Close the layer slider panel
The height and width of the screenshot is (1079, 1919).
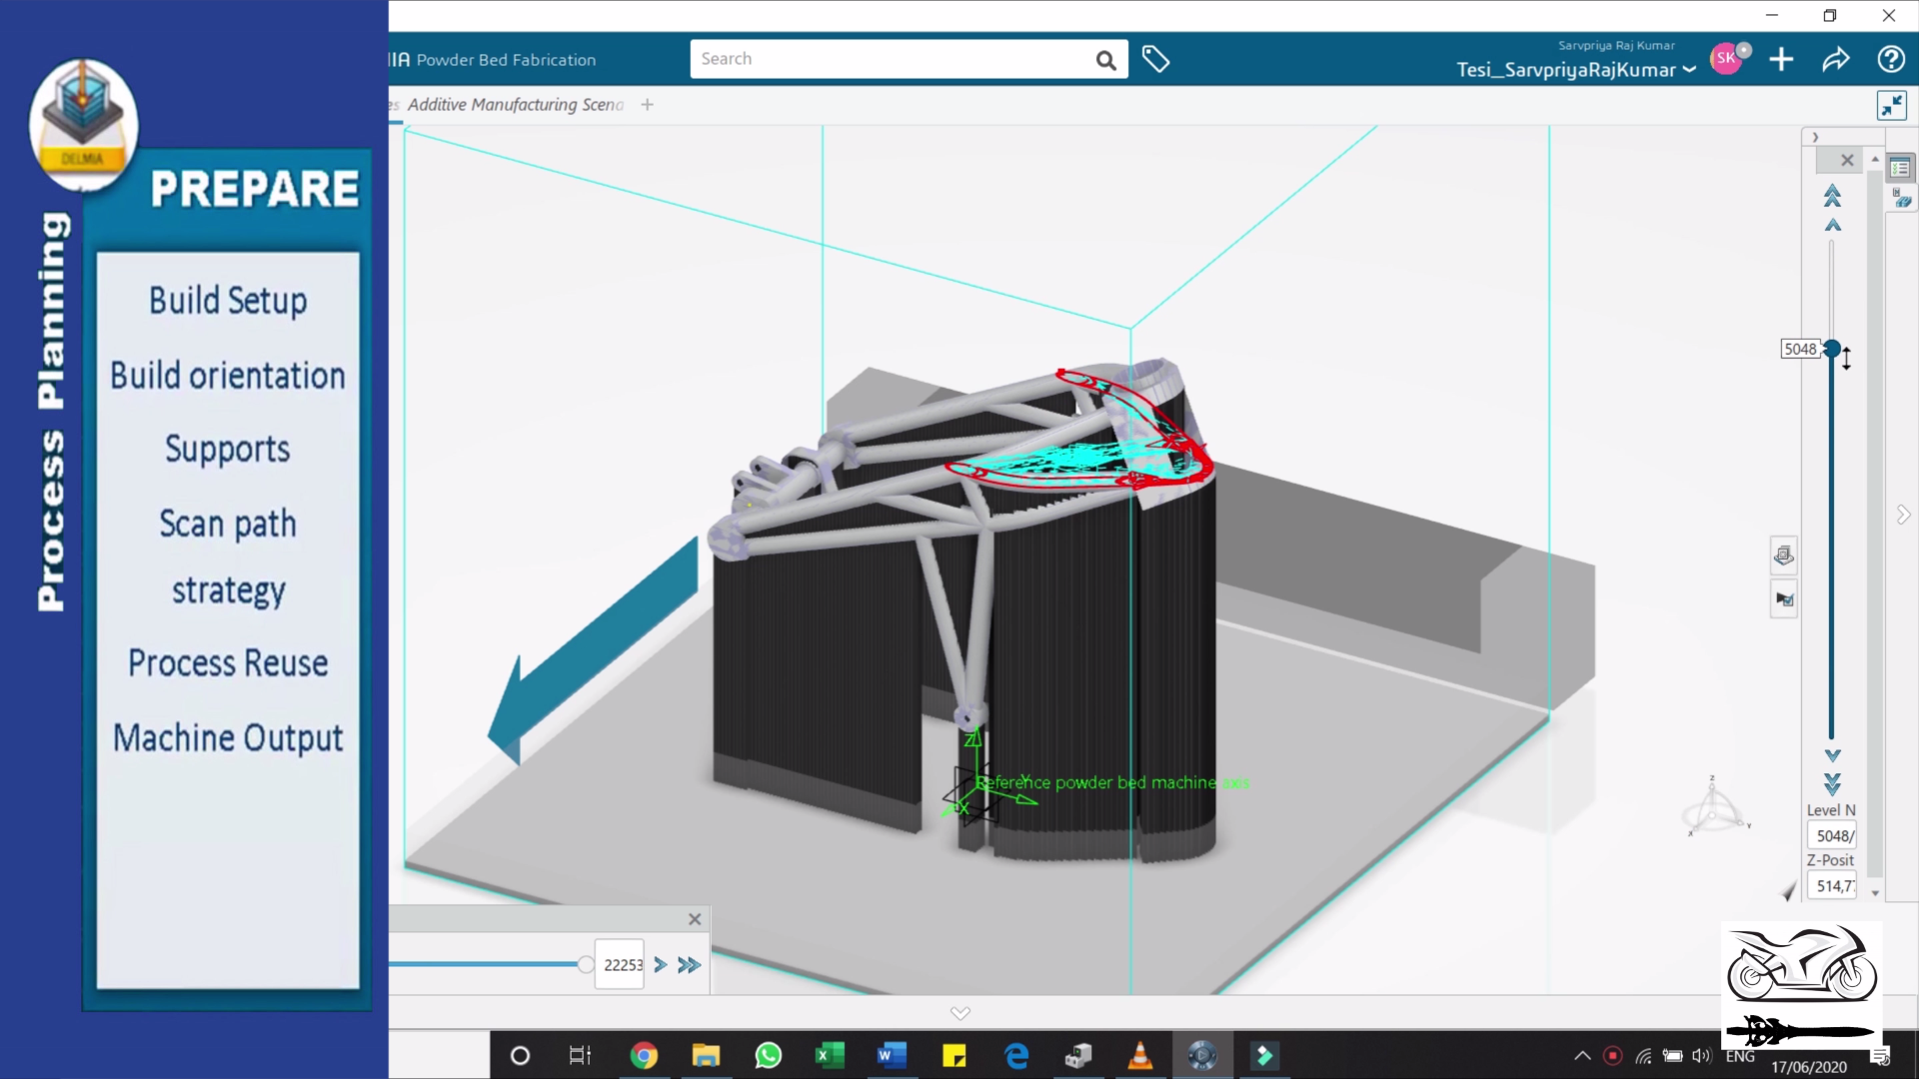[x=1847, y=160]
